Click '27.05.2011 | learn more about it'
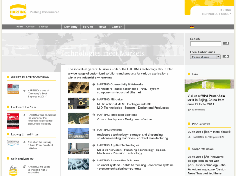 (x=209, y=132)
